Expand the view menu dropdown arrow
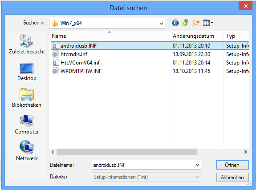Viewport: 256px width, 190px height. click(x=212, y=23)
